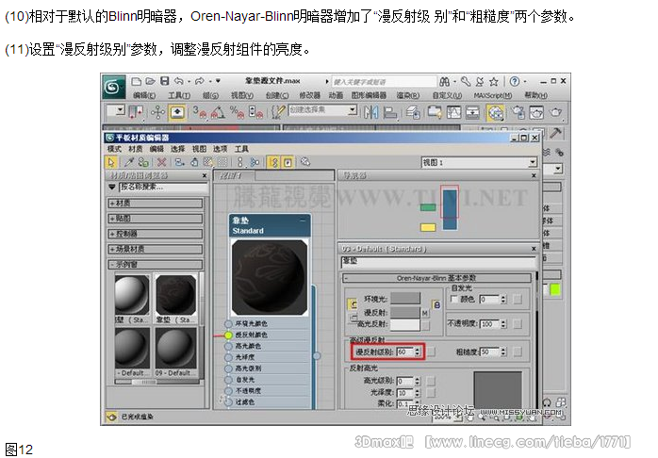Click the Mirror tool icon

click(x=371, y=112)
